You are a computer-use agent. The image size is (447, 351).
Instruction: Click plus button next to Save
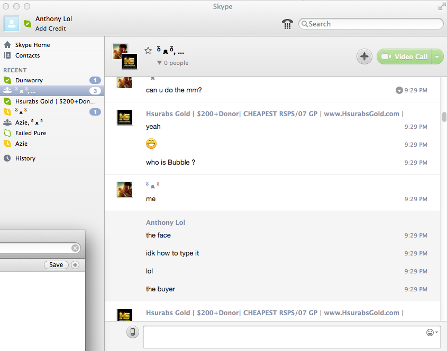(75, 265)
